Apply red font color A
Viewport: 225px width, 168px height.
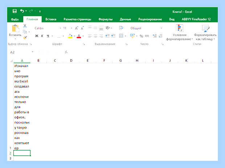79,36
